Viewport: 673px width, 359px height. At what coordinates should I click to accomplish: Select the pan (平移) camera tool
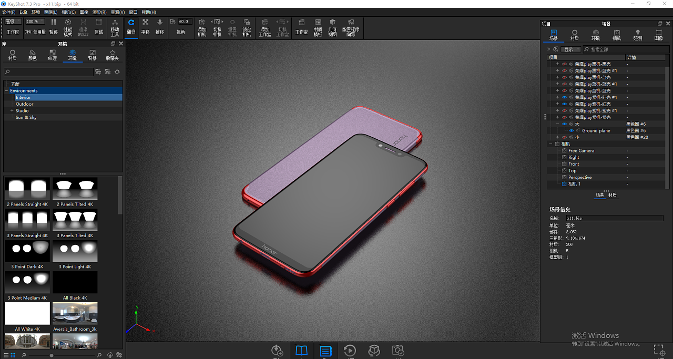[146, 26]
